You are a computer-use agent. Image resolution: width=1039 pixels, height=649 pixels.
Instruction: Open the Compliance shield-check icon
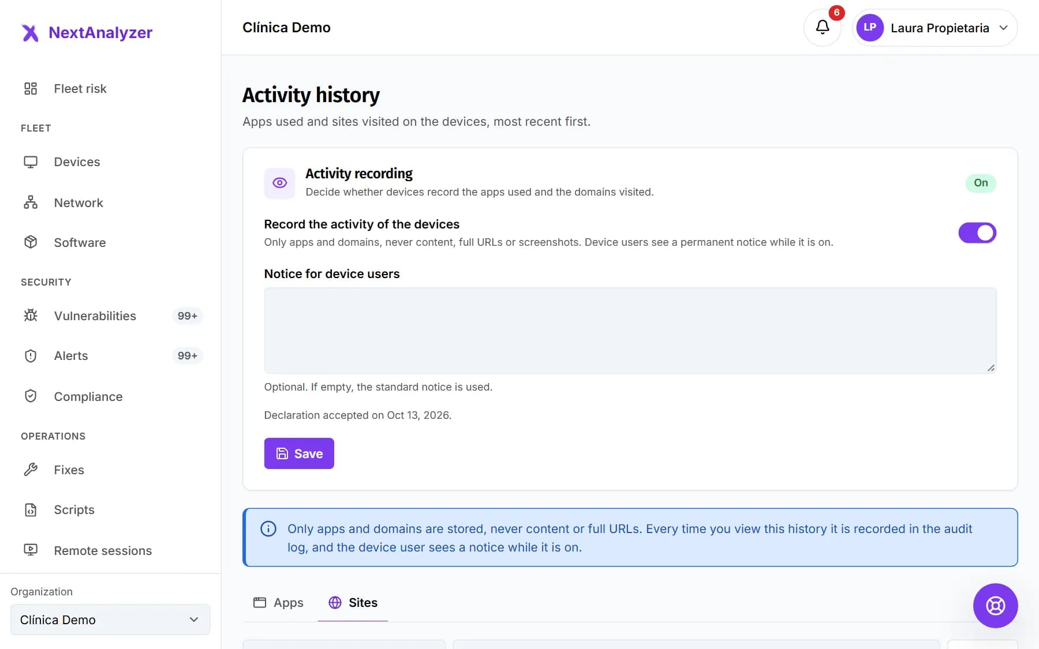[31, 396]
